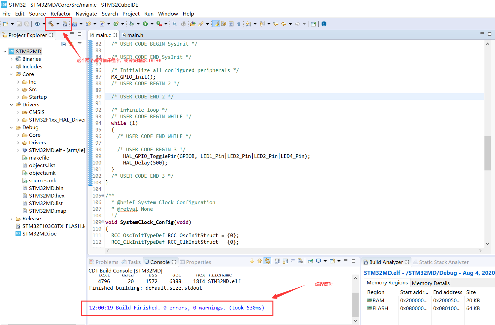Expand the Includes tree node
This screenshot has height=325, width=495.
(x=12, y=67)
